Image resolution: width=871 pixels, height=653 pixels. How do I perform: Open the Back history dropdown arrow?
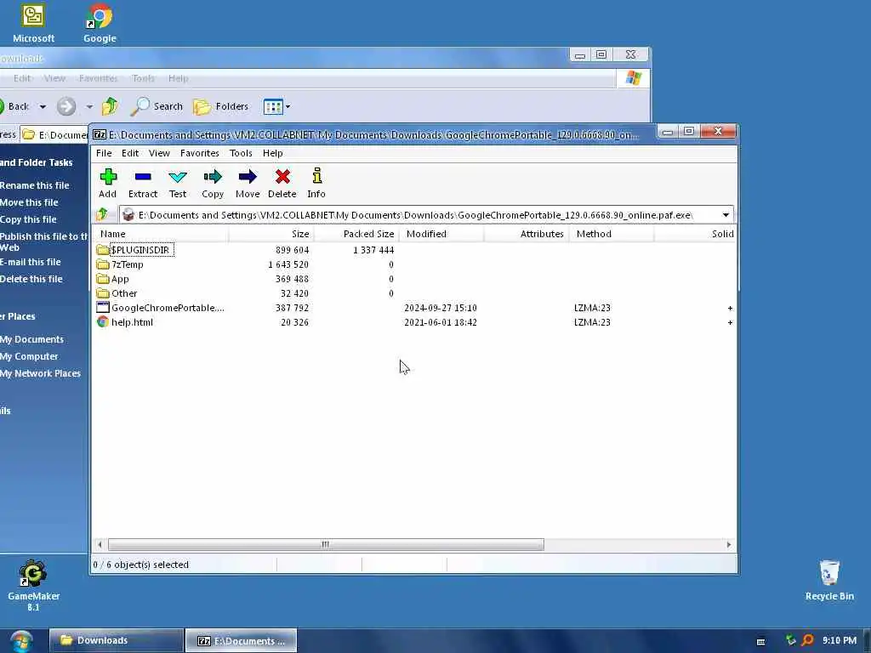coord(43,106)
